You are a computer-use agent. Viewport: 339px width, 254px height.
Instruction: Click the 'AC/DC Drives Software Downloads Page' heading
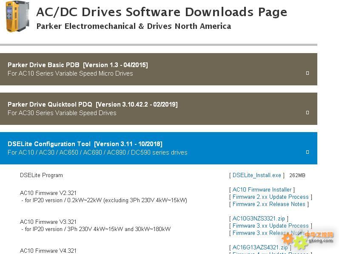[162, 12]
